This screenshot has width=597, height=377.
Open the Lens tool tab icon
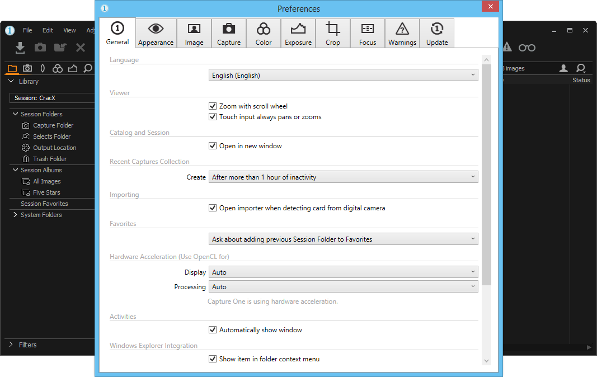tap(43, 68)
